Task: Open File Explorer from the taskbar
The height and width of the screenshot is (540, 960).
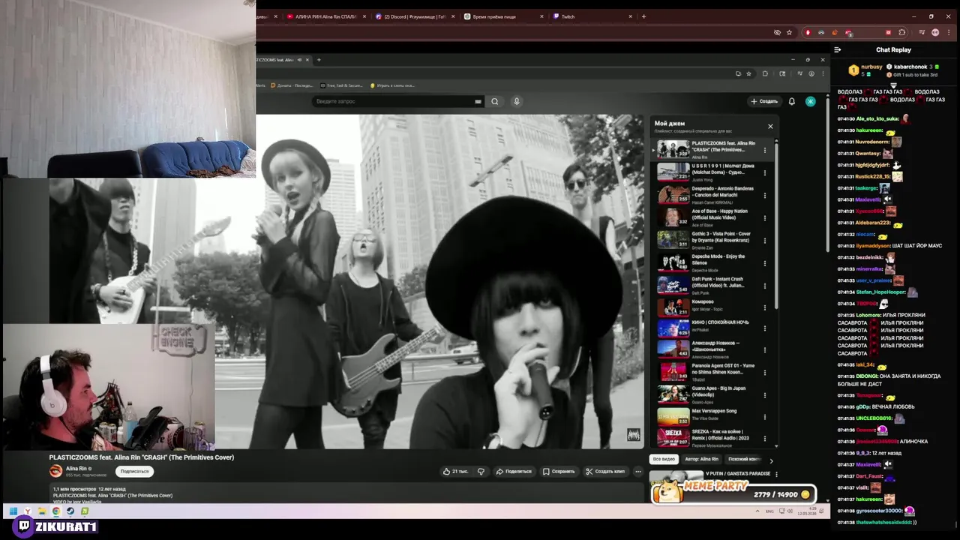Action: 42,511
